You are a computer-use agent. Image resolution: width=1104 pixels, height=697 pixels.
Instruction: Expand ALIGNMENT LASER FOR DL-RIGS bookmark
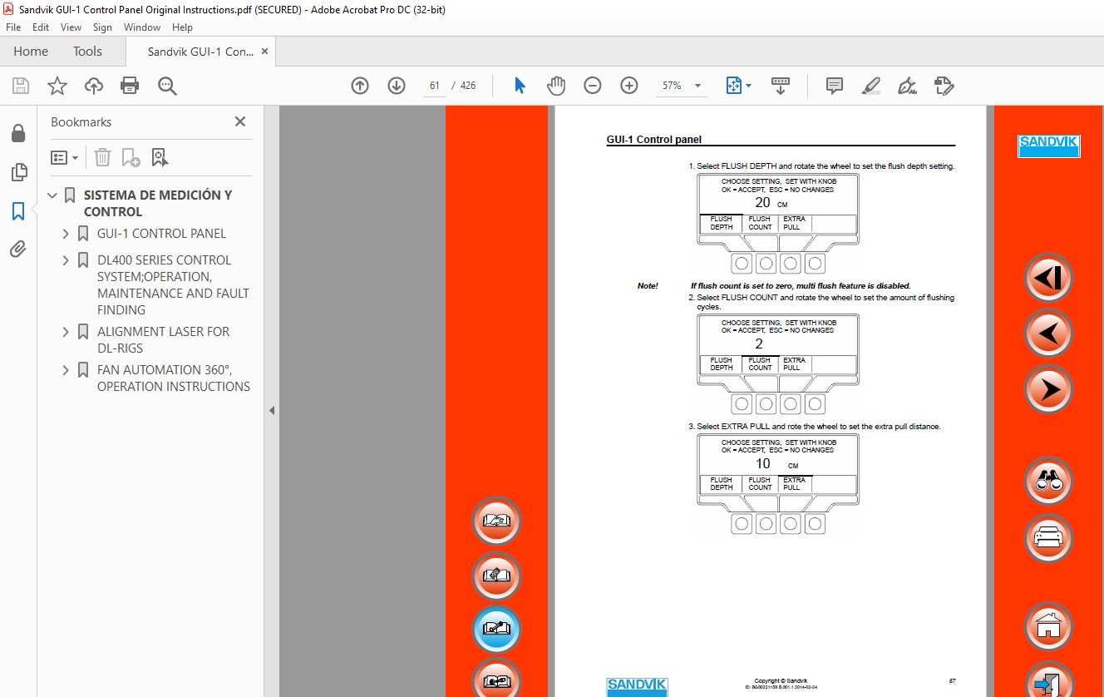pyautogui.click(x=66, y=332)
